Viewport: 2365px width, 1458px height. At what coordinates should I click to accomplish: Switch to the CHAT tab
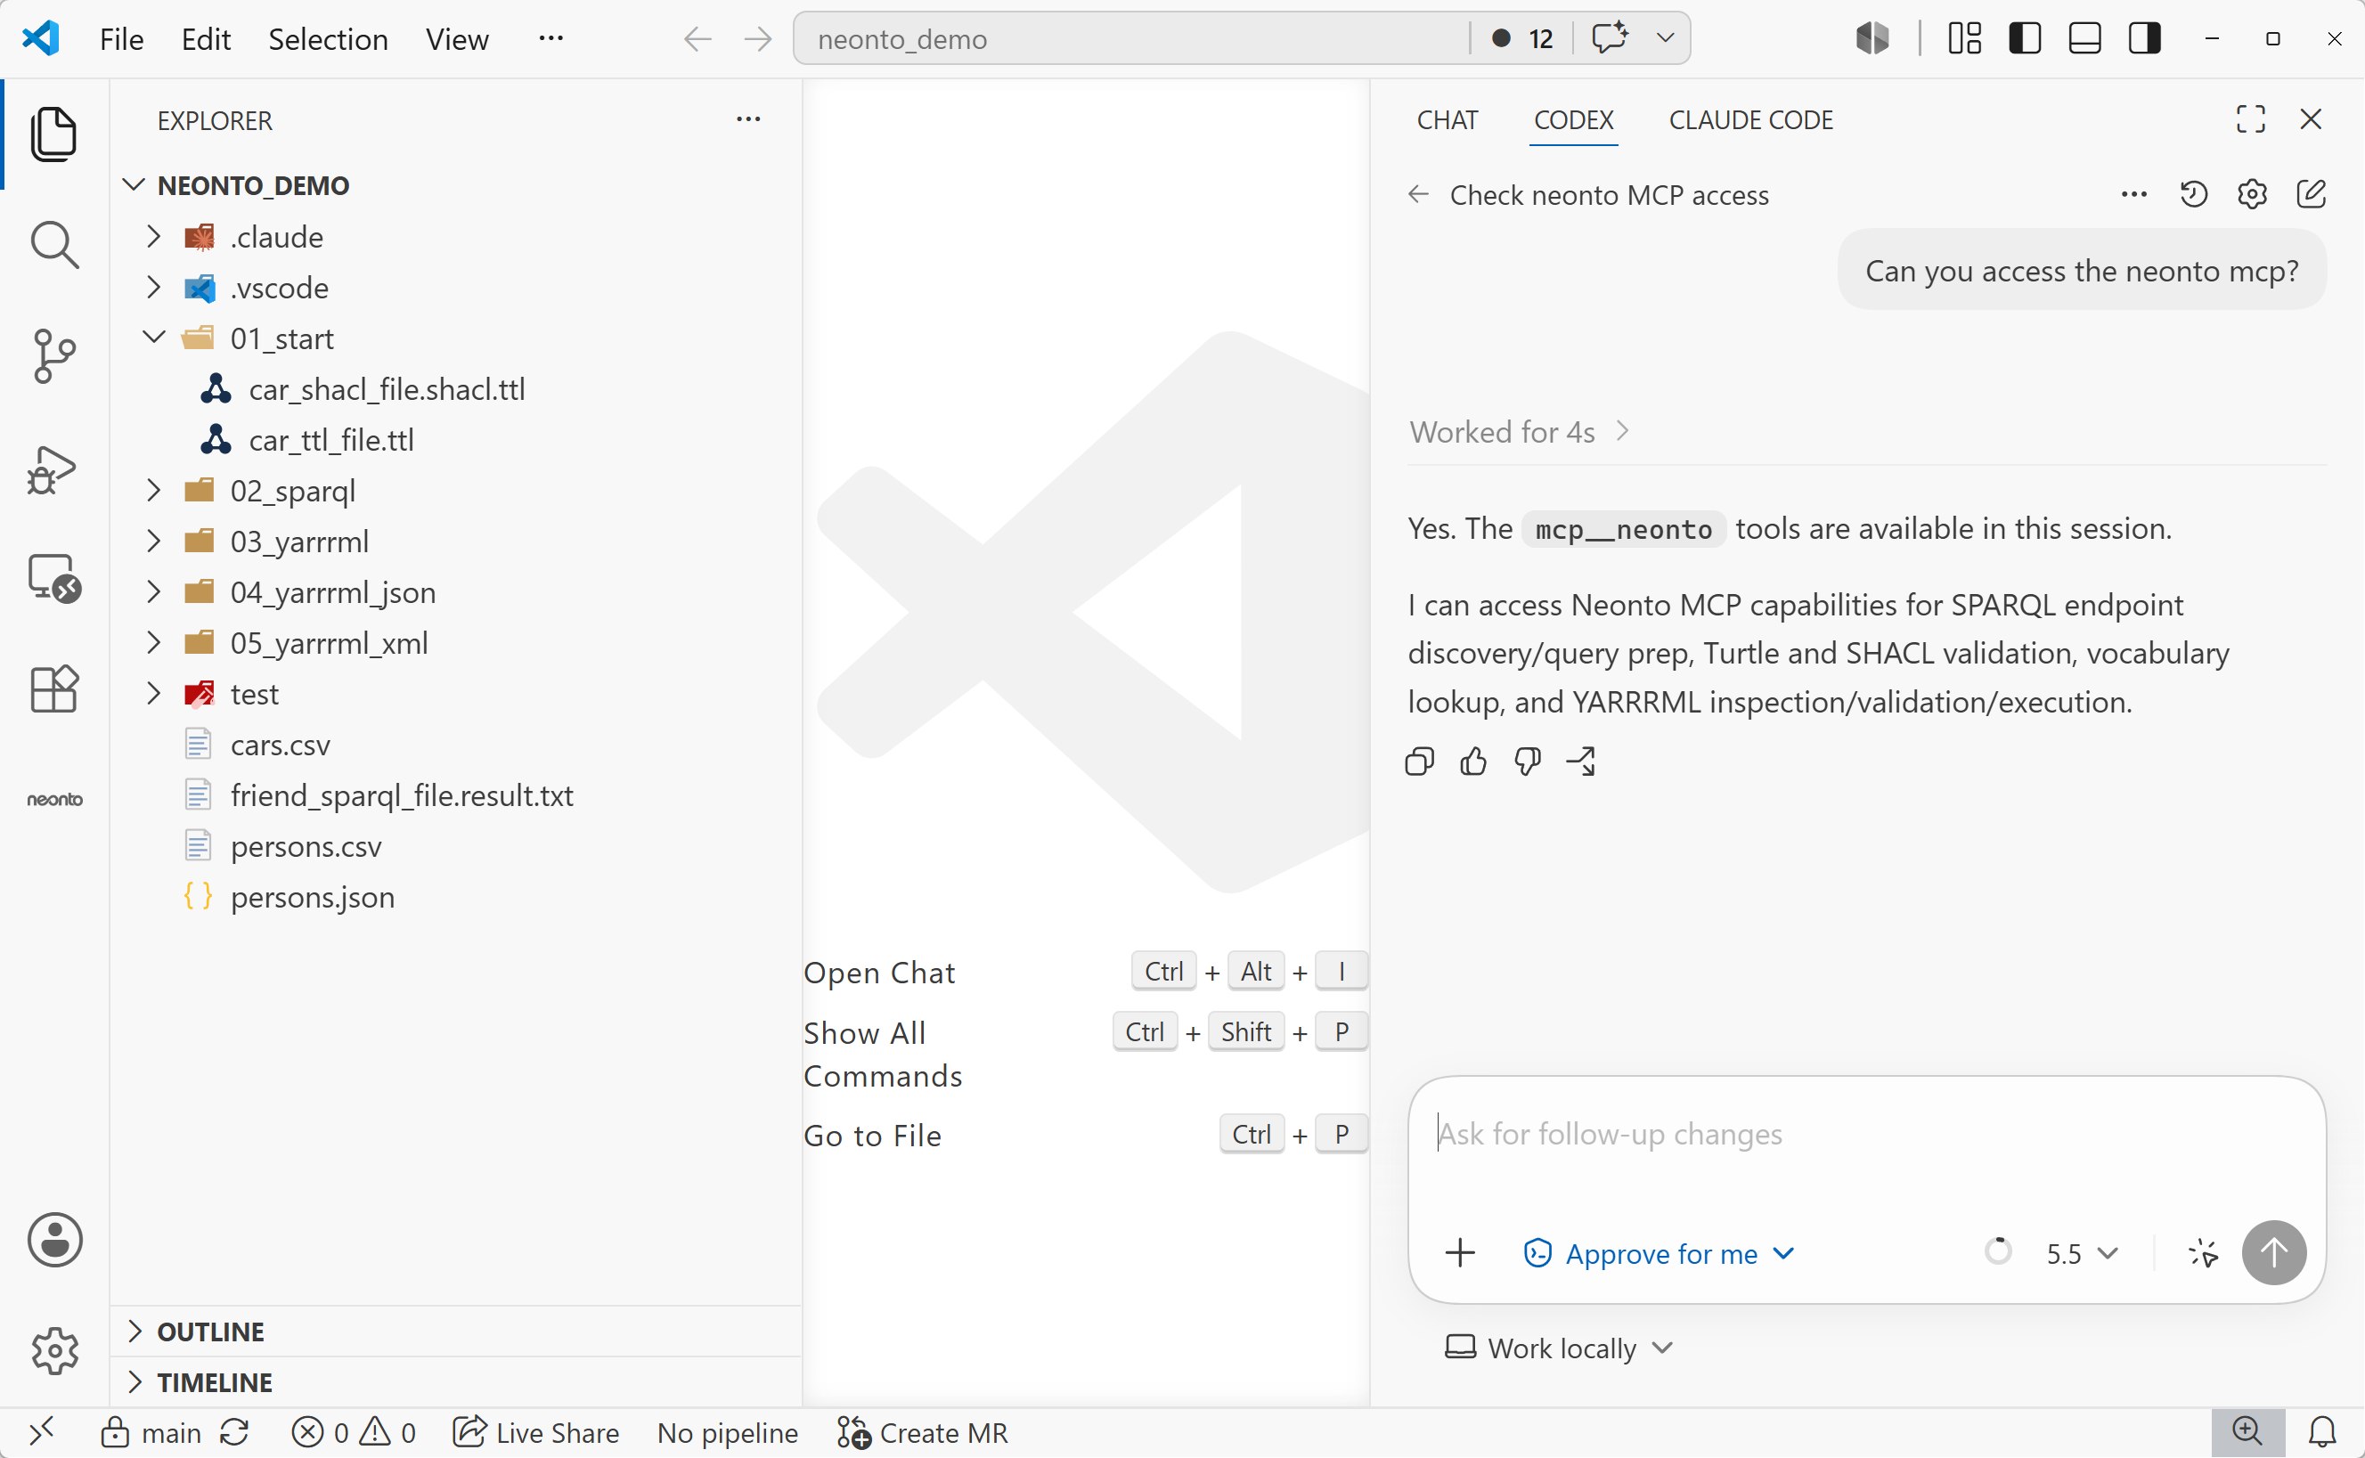pos(1448,119)
